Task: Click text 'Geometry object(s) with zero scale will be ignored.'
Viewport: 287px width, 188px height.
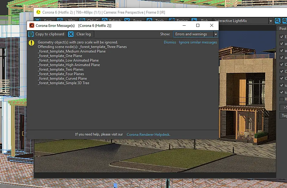Action: point(78,42)
